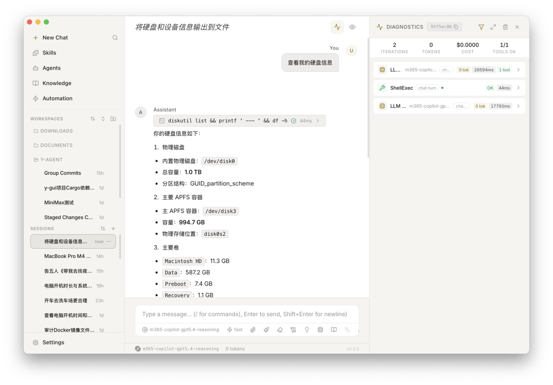Click the 1 tool badge

click(504, 70)
